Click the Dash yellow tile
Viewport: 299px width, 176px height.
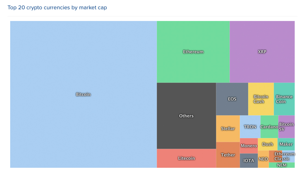point(267,144)
